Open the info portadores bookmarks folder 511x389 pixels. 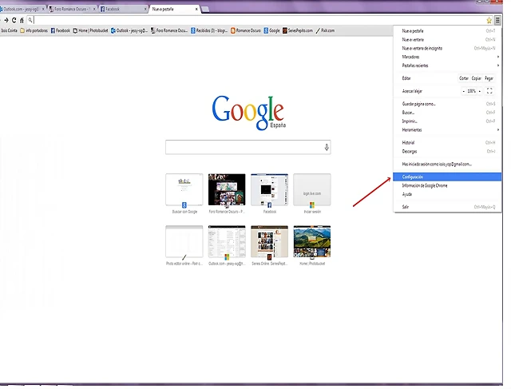pyautogui.click(x=34, y=30)
